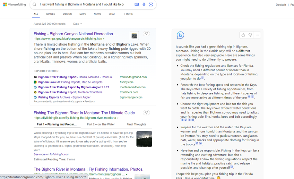The image size is (294, 179).
Task: Click citation 1 in the chat answer
Action: click(182, 120)
